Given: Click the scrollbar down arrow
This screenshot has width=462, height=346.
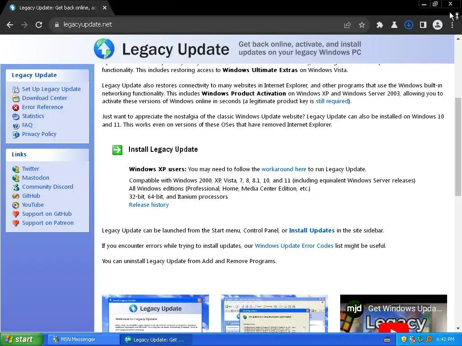Looking at the screenshot, I should pyautogui.click(x=458, y=328).
